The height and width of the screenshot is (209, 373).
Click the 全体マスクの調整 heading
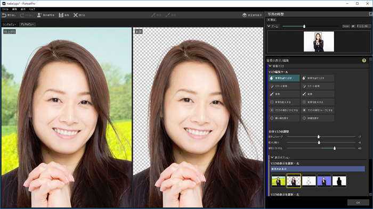[x=279, y=131]
